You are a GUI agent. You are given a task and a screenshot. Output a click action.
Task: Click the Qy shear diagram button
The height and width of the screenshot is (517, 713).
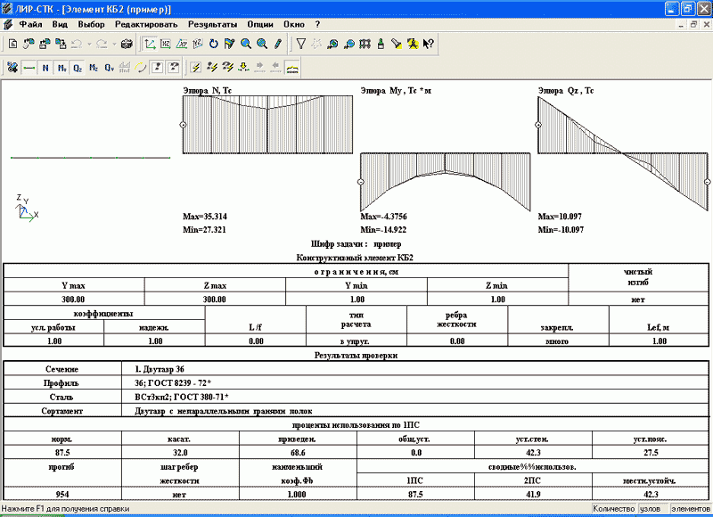110,67
